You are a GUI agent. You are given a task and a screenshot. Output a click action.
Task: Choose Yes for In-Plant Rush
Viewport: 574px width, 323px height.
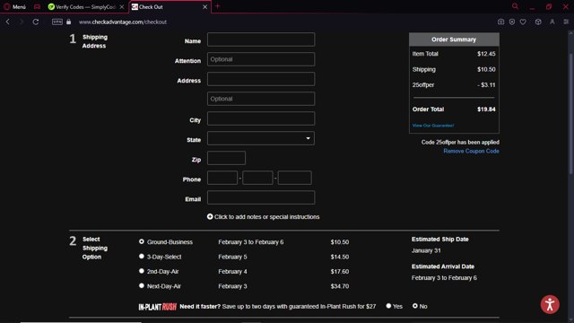pyautogui.click(x=388, y=306)
